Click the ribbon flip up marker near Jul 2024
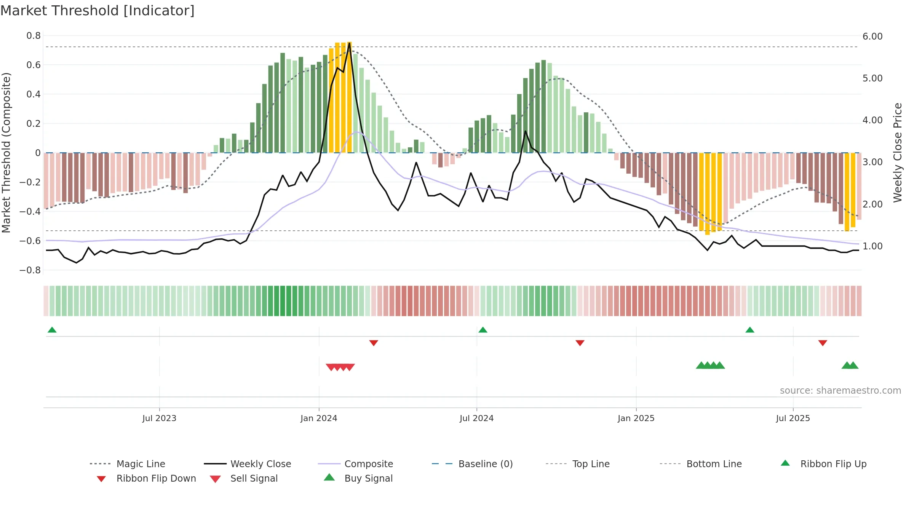The height and width of the screenshot is (514, 914). (x=483, y=330)
